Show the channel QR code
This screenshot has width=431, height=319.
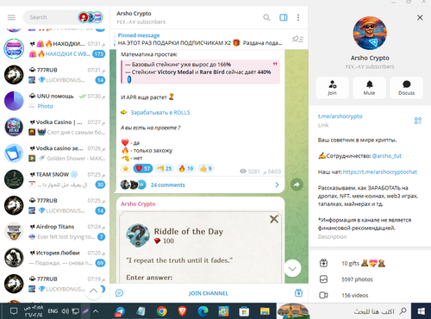click(418, 121)
